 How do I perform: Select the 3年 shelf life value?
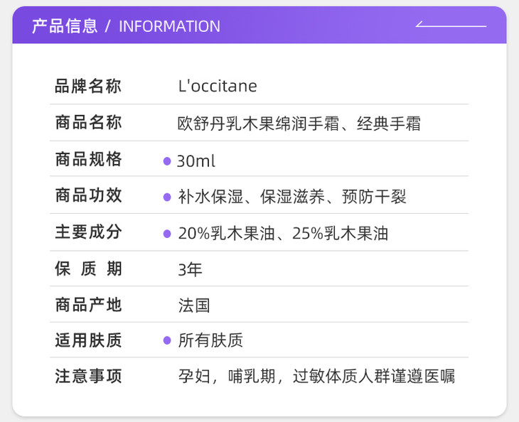click(190, 269)
